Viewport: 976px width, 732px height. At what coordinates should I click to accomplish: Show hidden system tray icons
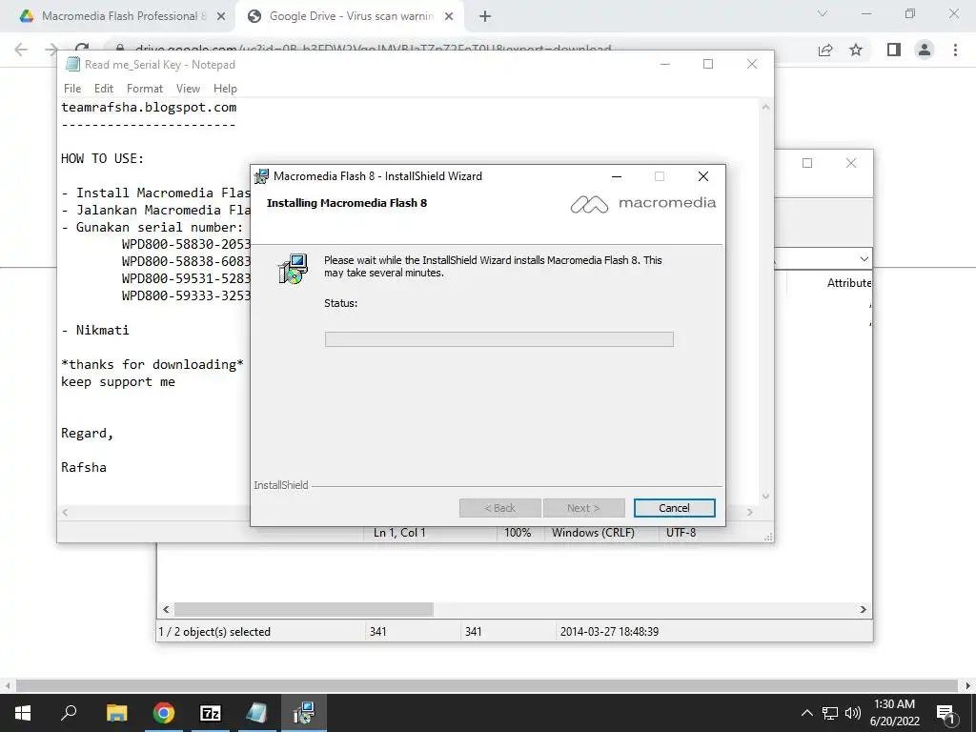coord(806,713)
